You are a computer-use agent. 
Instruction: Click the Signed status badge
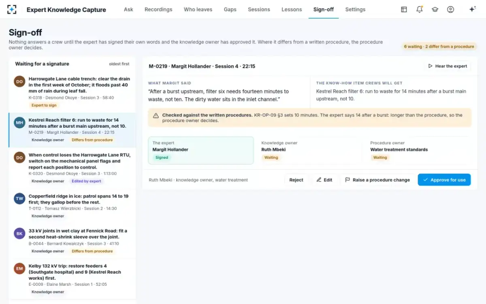(162, 158)
